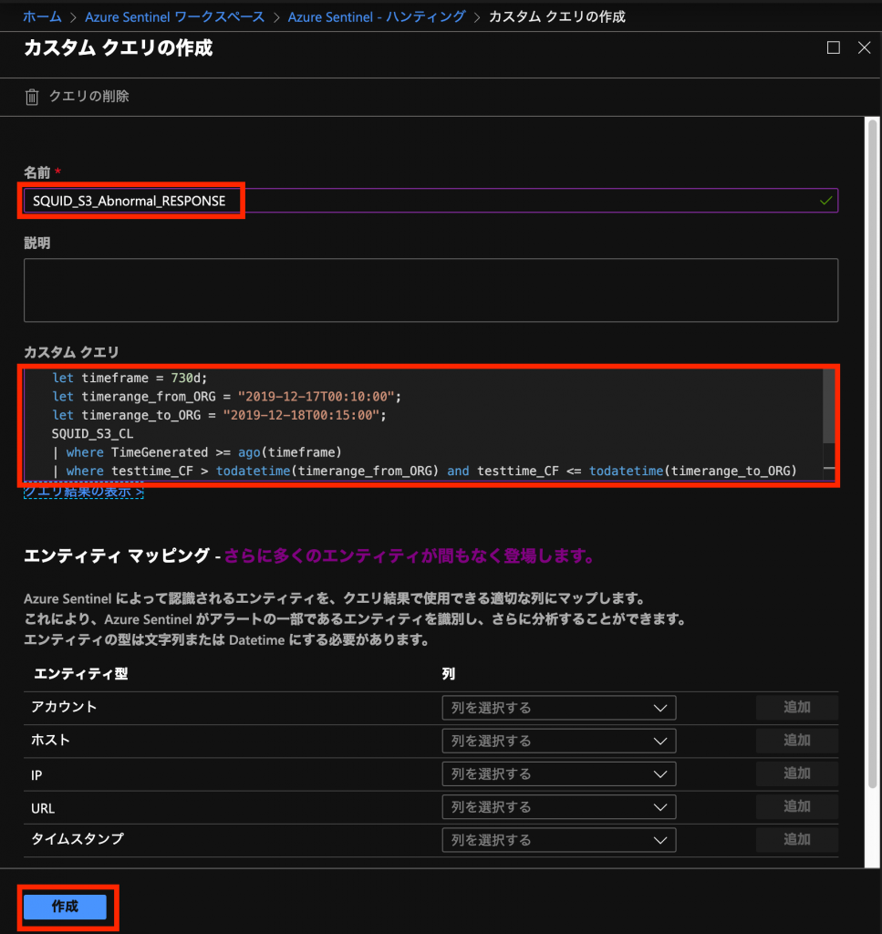Image resolution: width=882 pixels, height=934 pixels.
Task: Click 追加 button for アカウント row
Action: point(797,707)
